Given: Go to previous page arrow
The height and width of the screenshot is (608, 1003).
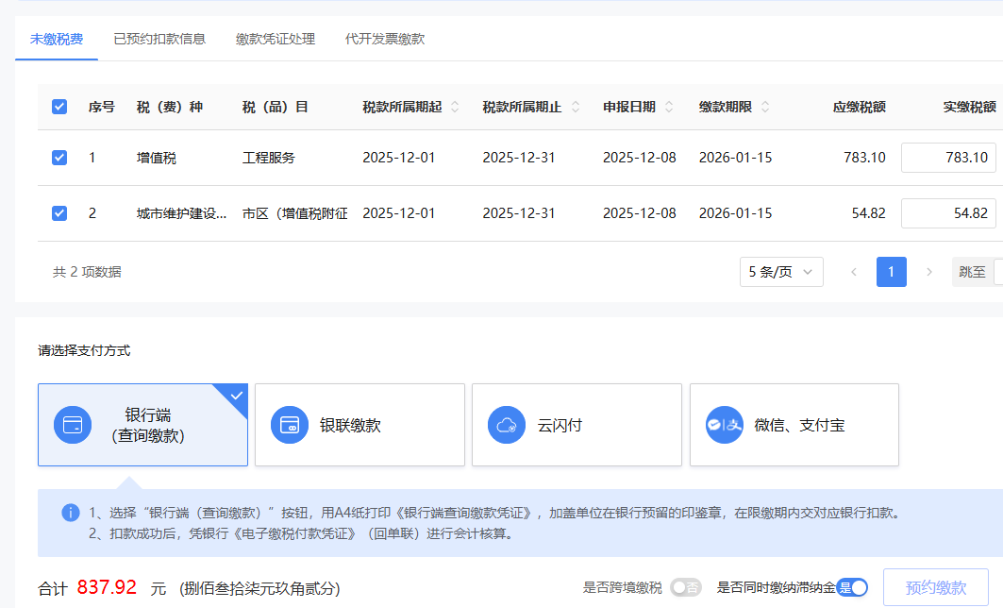Looking at the screenshot, I should 854,272.
